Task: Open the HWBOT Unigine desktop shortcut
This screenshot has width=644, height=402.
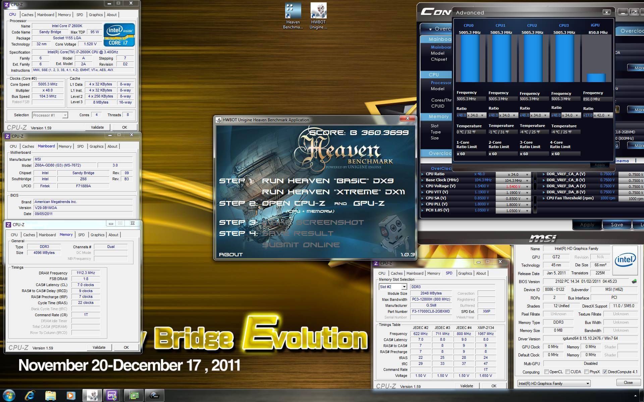Action: [x=318, y=16]
